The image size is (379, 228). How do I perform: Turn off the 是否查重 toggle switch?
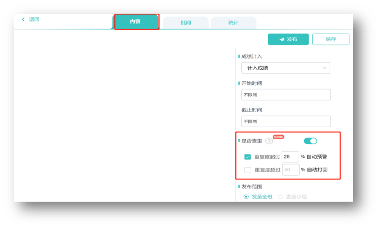(310, 141)
